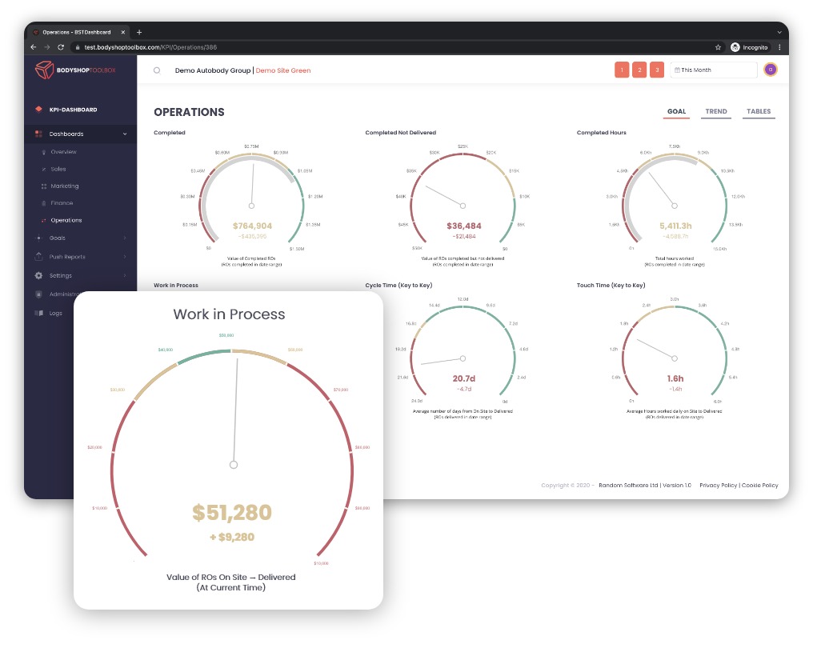Open Chrome's three-dot menu
The height and width of the screenshot is (648, 813).
coord(779,47)
